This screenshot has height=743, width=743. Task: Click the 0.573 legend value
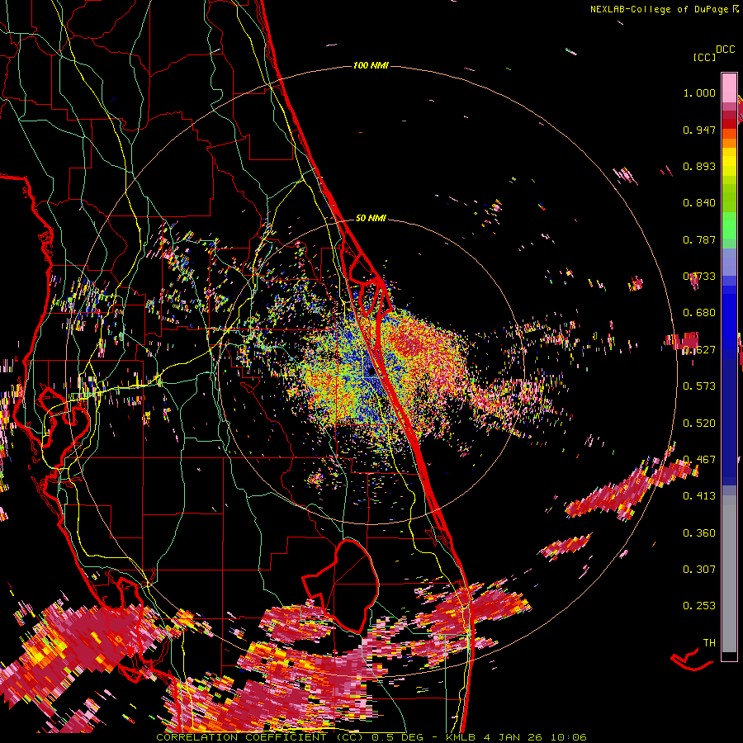[699, 386]
